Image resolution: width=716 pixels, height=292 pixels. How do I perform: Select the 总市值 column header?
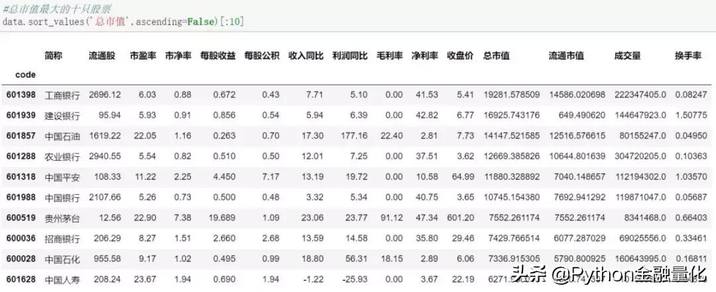(497, 56)
